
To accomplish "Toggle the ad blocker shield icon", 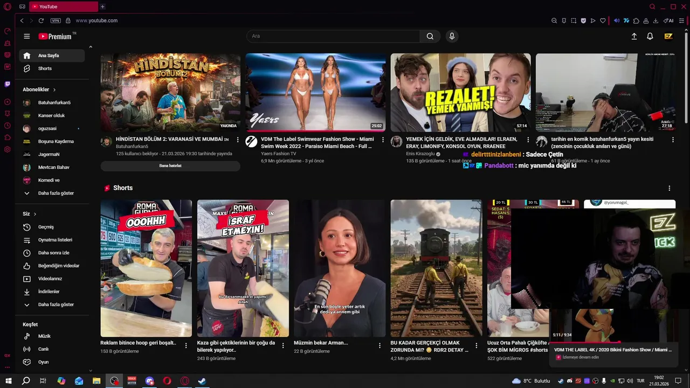I will [583, 20].
